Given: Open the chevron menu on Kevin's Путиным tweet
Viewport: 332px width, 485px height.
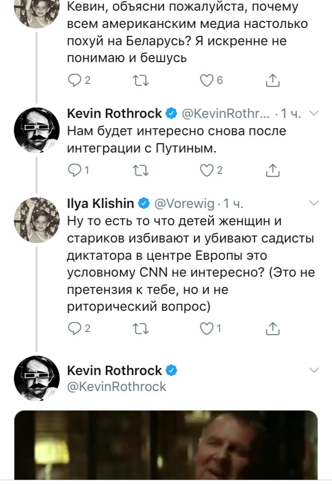Looking at the screenshot, I should pos(313,114).
